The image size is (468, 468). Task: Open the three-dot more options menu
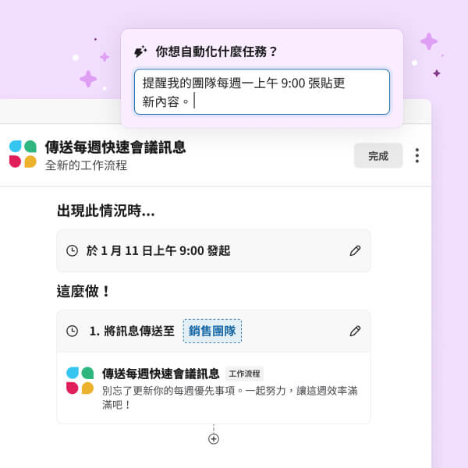click(x=417, y=155)
